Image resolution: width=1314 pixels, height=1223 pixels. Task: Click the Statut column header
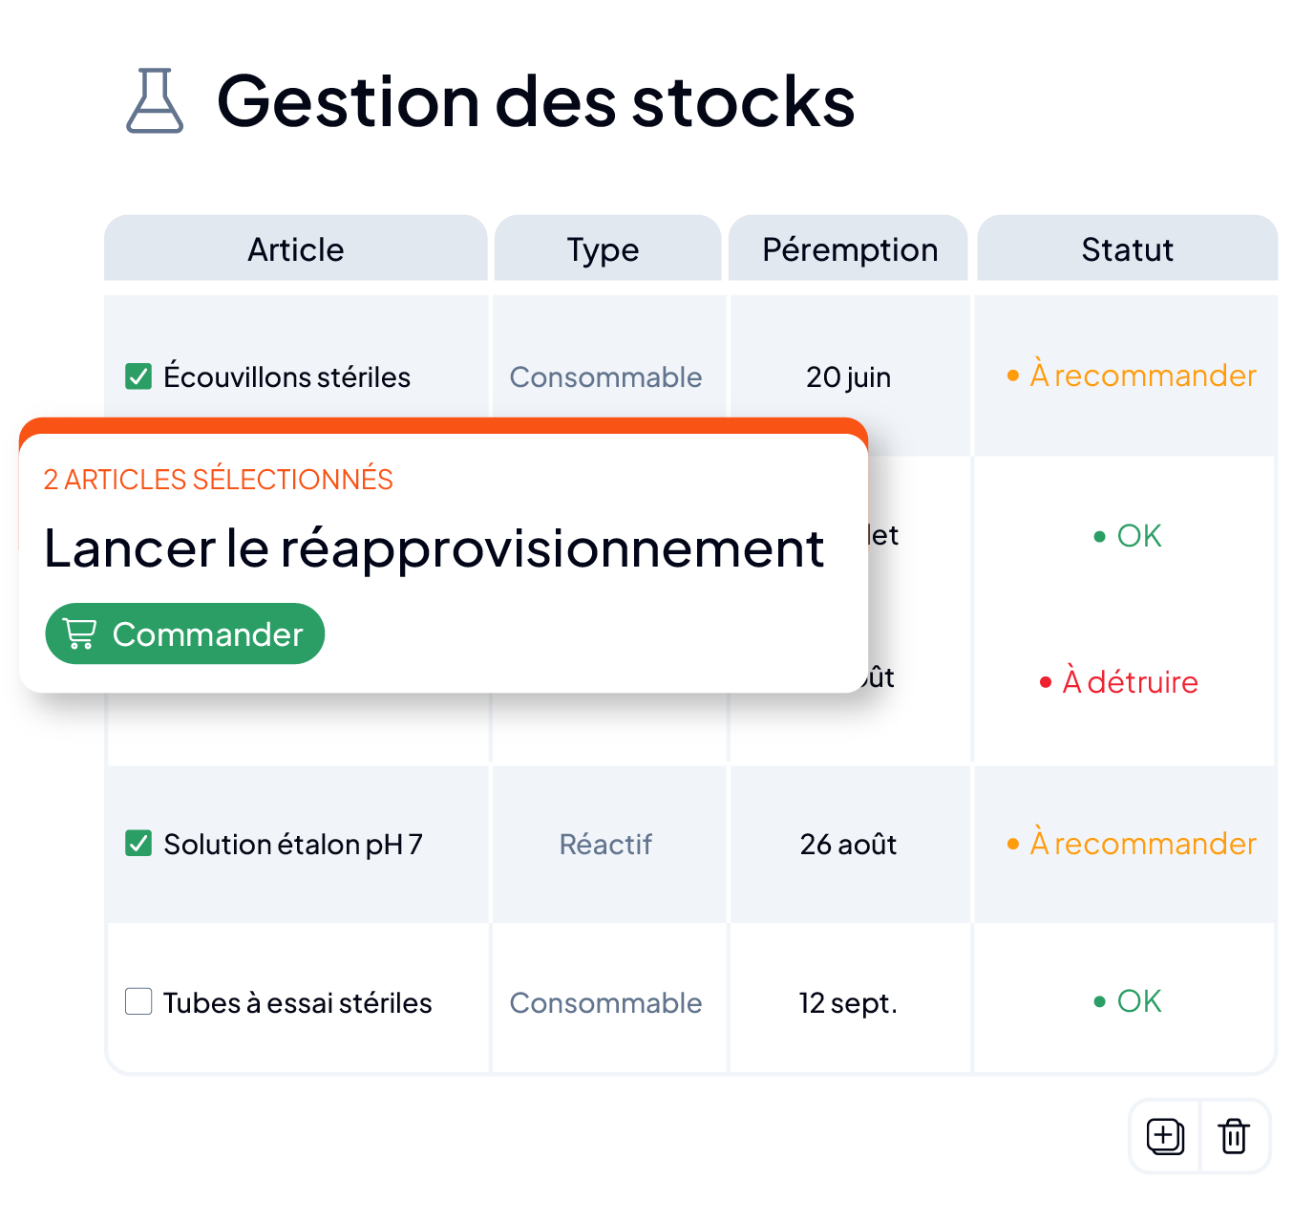point(1127,248)
